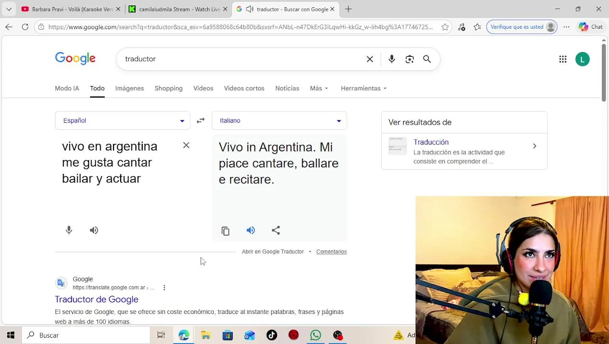The height and width of the screenshot is (344, 609).
Task: Reload the current page
Action: [x=25, y=27]
